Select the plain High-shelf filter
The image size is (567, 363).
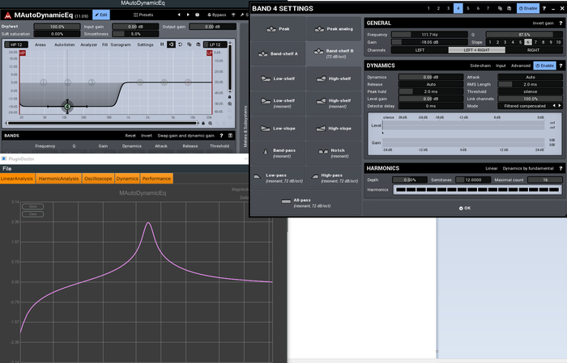(x=334, y=78)
